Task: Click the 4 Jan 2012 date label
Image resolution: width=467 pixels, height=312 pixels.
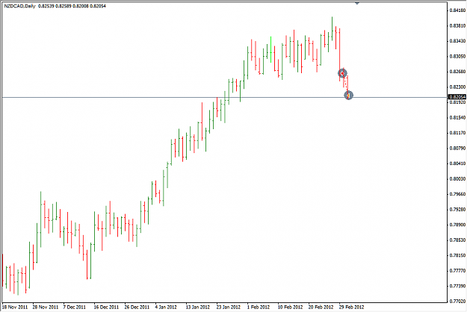Action: tap(166, 307)
